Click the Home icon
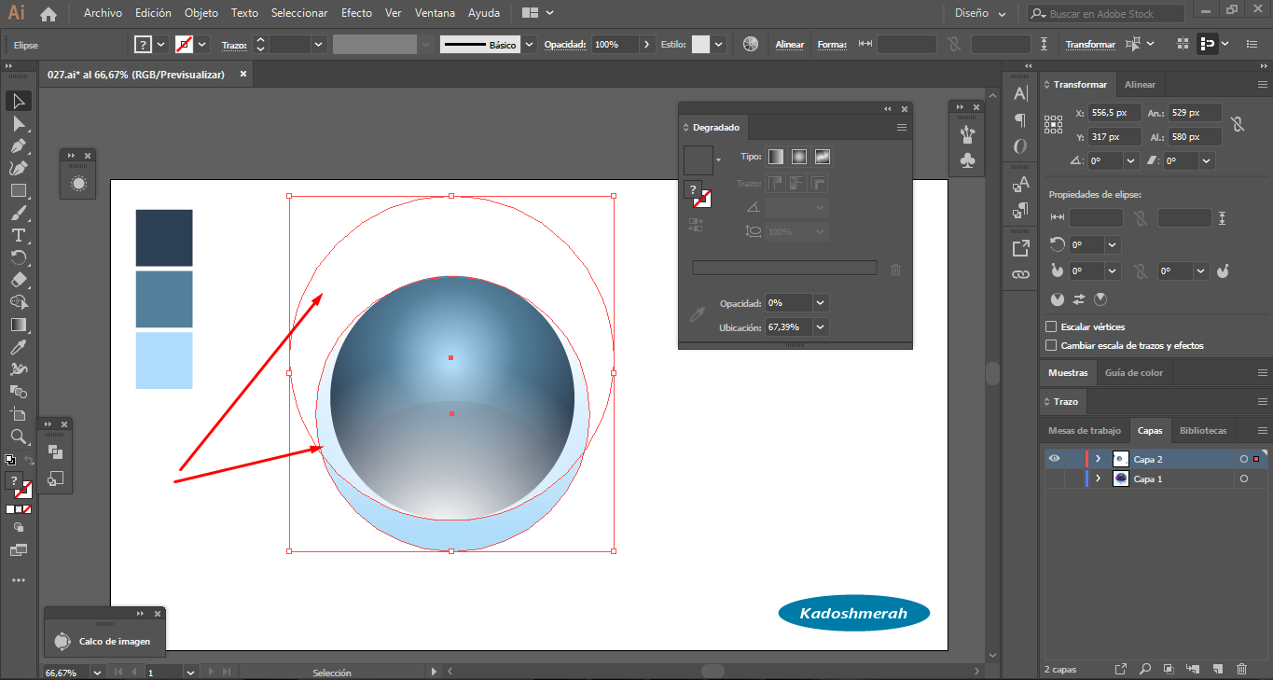 pyautogui.click(x=48, y=14)
